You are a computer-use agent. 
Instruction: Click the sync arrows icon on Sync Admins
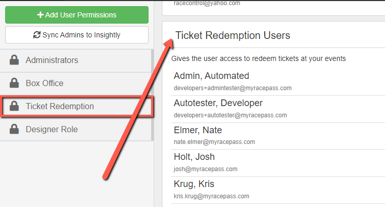pyautogui.click(x=37, y=35)
